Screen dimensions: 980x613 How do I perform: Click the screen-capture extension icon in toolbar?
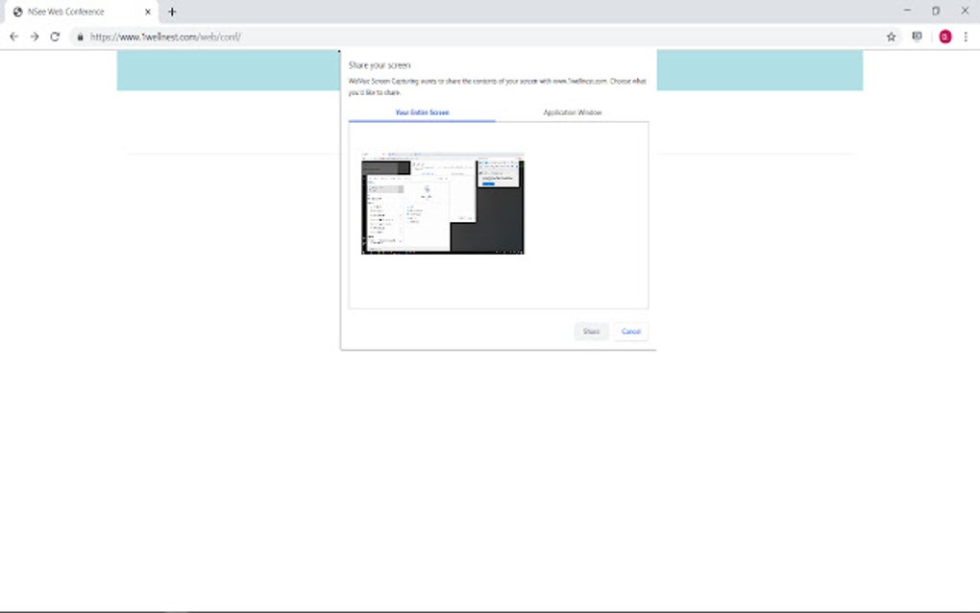918,37
